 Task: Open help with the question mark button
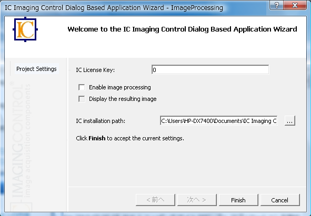tap(276, 5)
